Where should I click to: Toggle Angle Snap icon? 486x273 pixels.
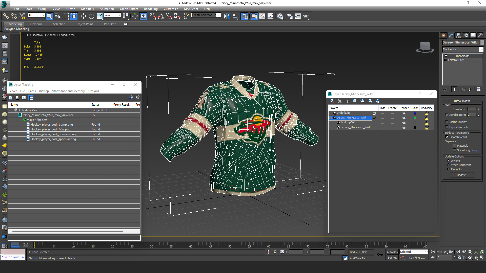pos(161,16)
